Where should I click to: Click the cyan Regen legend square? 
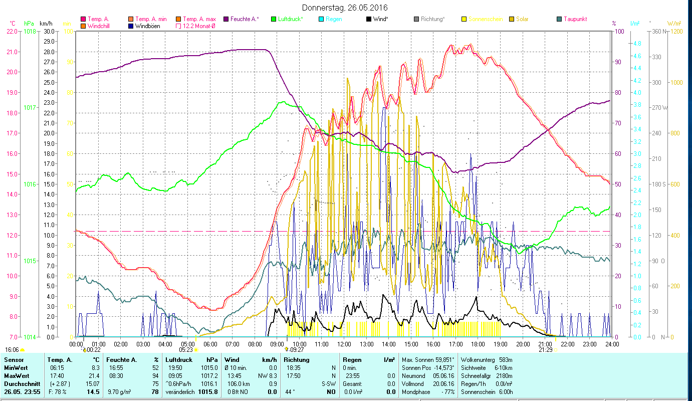(x=321, y=19)
